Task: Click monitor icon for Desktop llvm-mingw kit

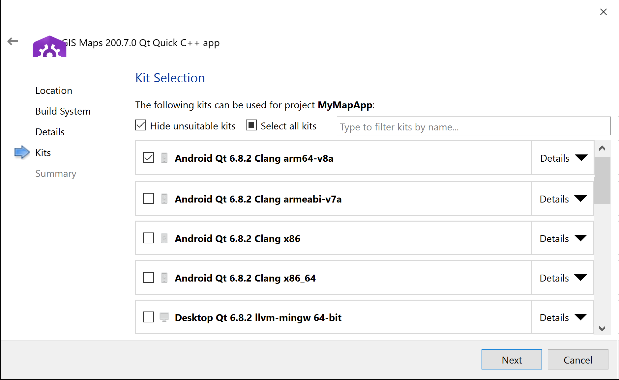Action: [164, 317]
